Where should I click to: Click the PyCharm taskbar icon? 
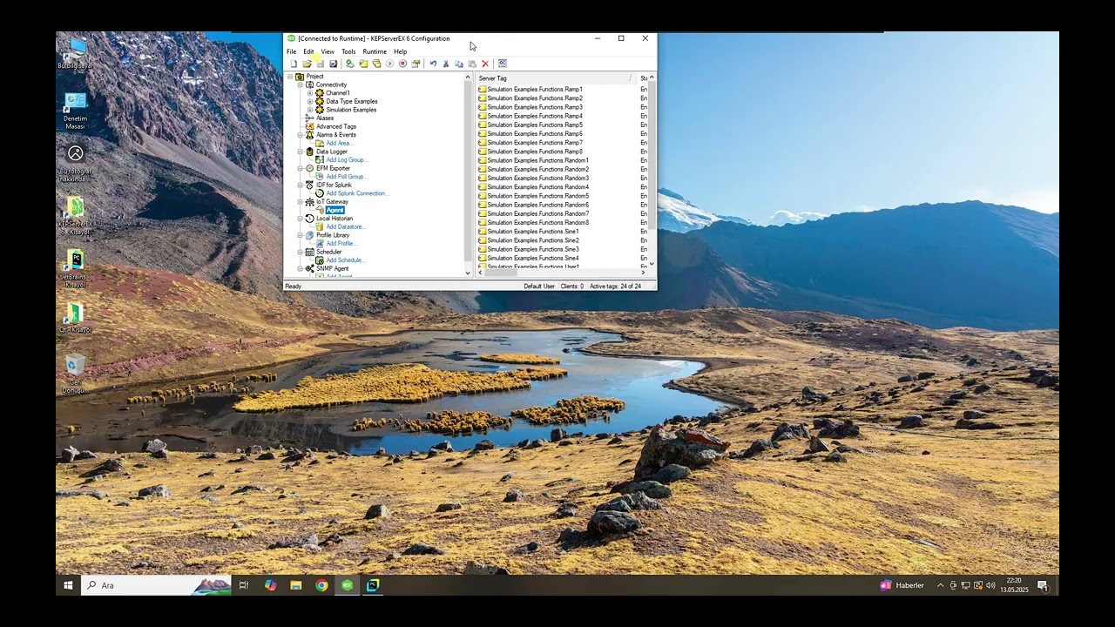click(x=372, y=585)
